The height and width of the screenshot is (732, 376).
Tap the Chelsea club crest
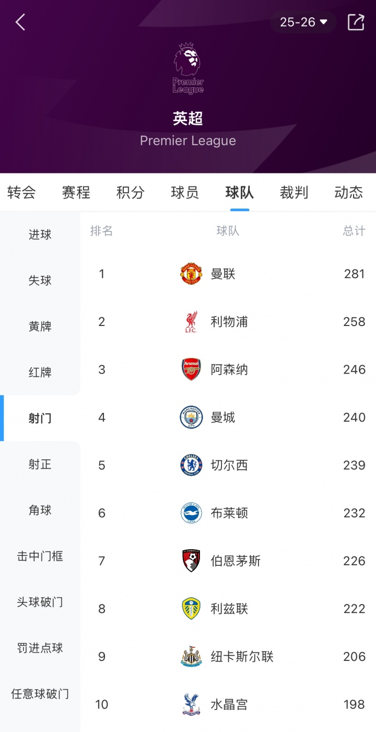coord(191,465)
